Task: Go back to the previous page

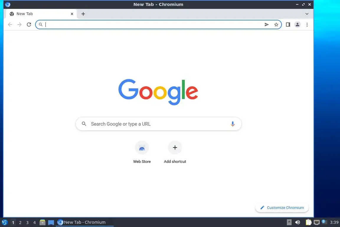Action: (10, 25)
